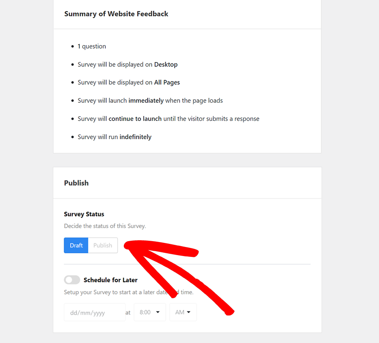
Task: Expand the AM dropdown arrow
Action: 189,312
